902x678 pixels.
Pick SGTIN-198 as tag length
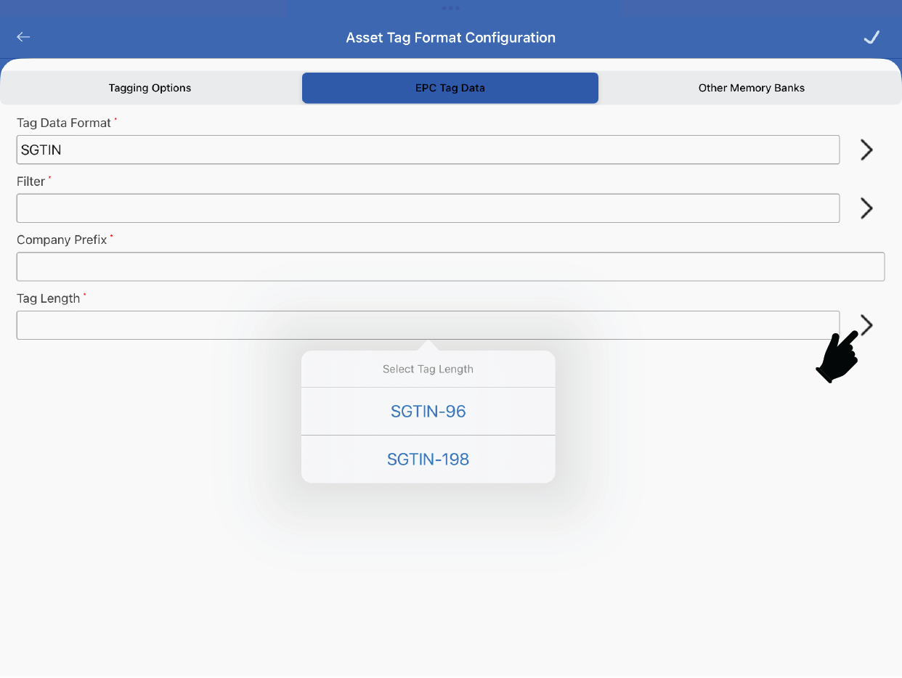coord(428,460)
